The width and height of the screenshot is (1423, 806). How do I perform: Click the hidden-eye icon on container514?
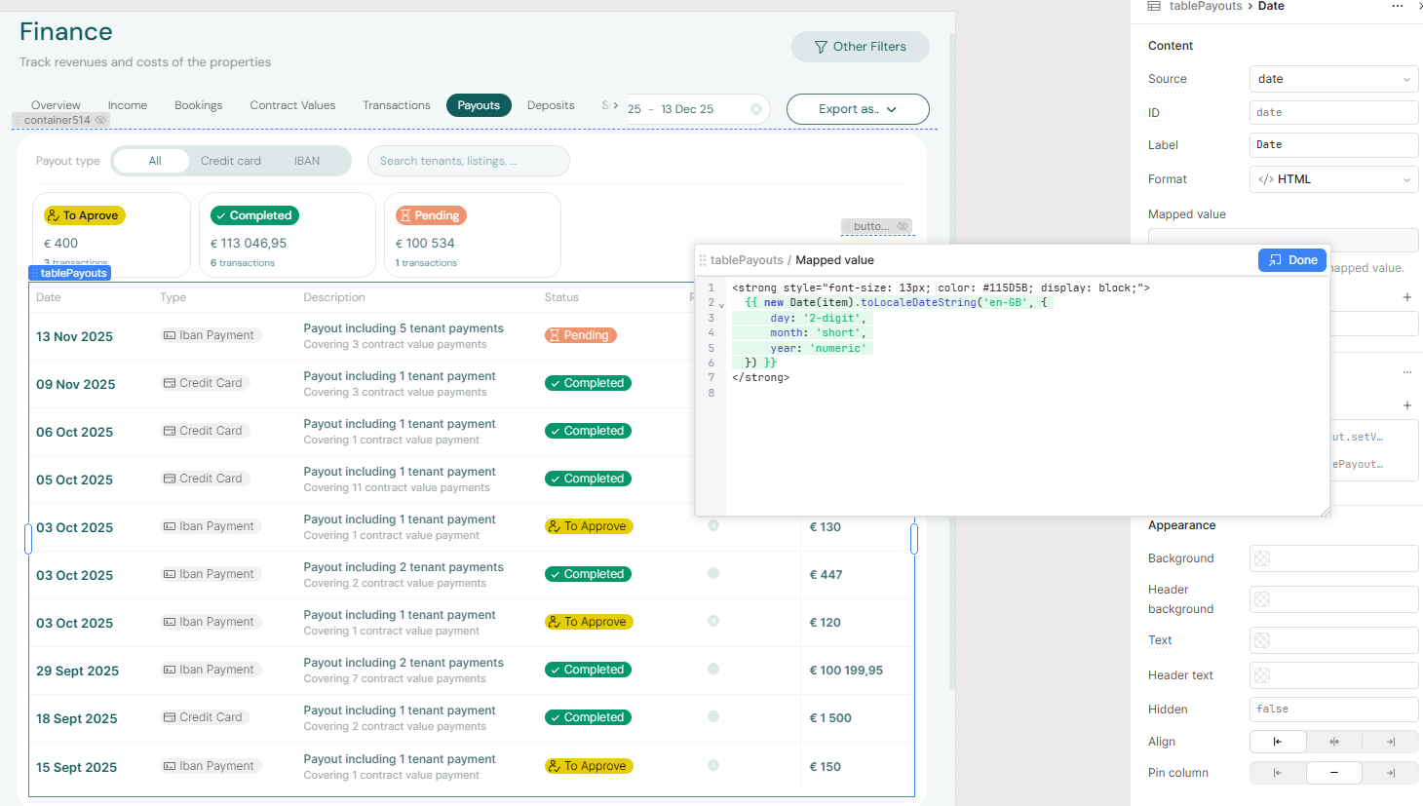click(100, 121)
